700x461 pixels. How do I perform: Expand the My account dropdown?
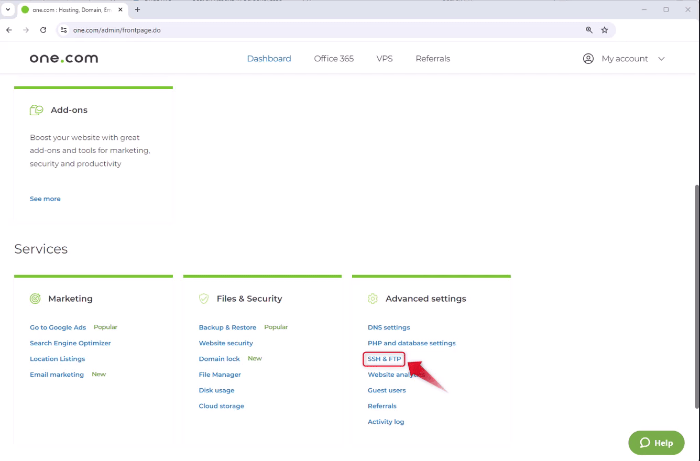tap(662, 59)
